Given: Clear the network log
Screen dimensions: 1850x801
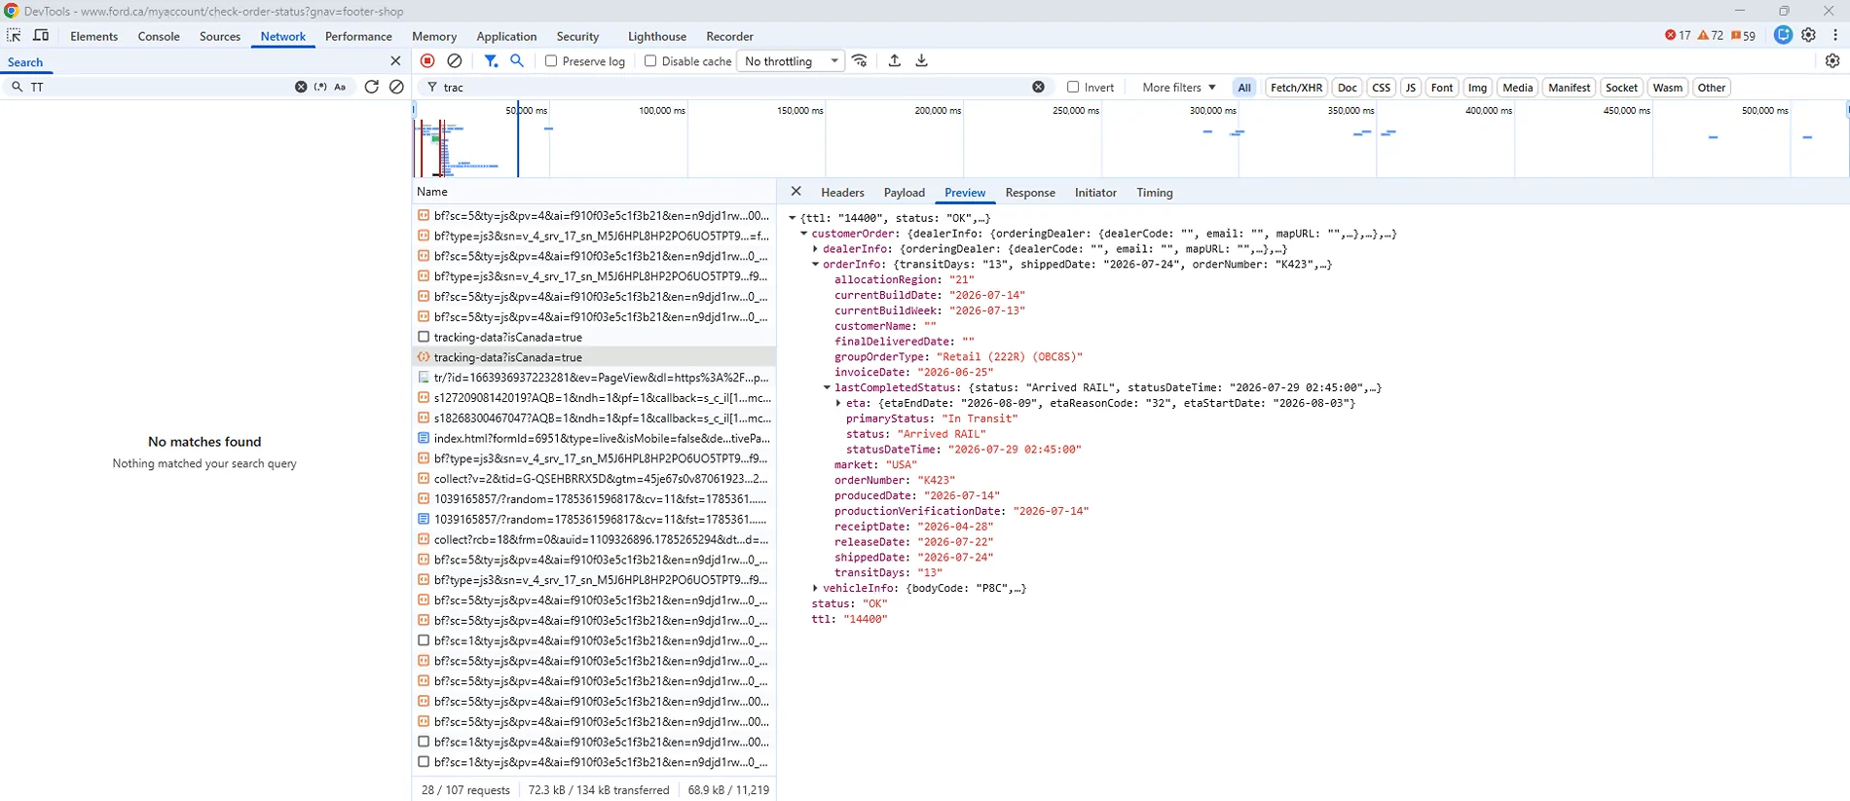Looking at the screenshot, I should coord(455,60).
